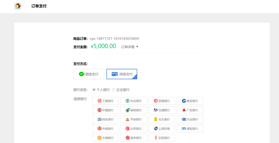Click the ¥5,000.00 payment amount

pyautogui.click(x=103, y=46)
